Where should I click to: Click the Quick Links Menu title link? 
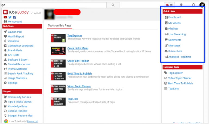pos(78,48)
